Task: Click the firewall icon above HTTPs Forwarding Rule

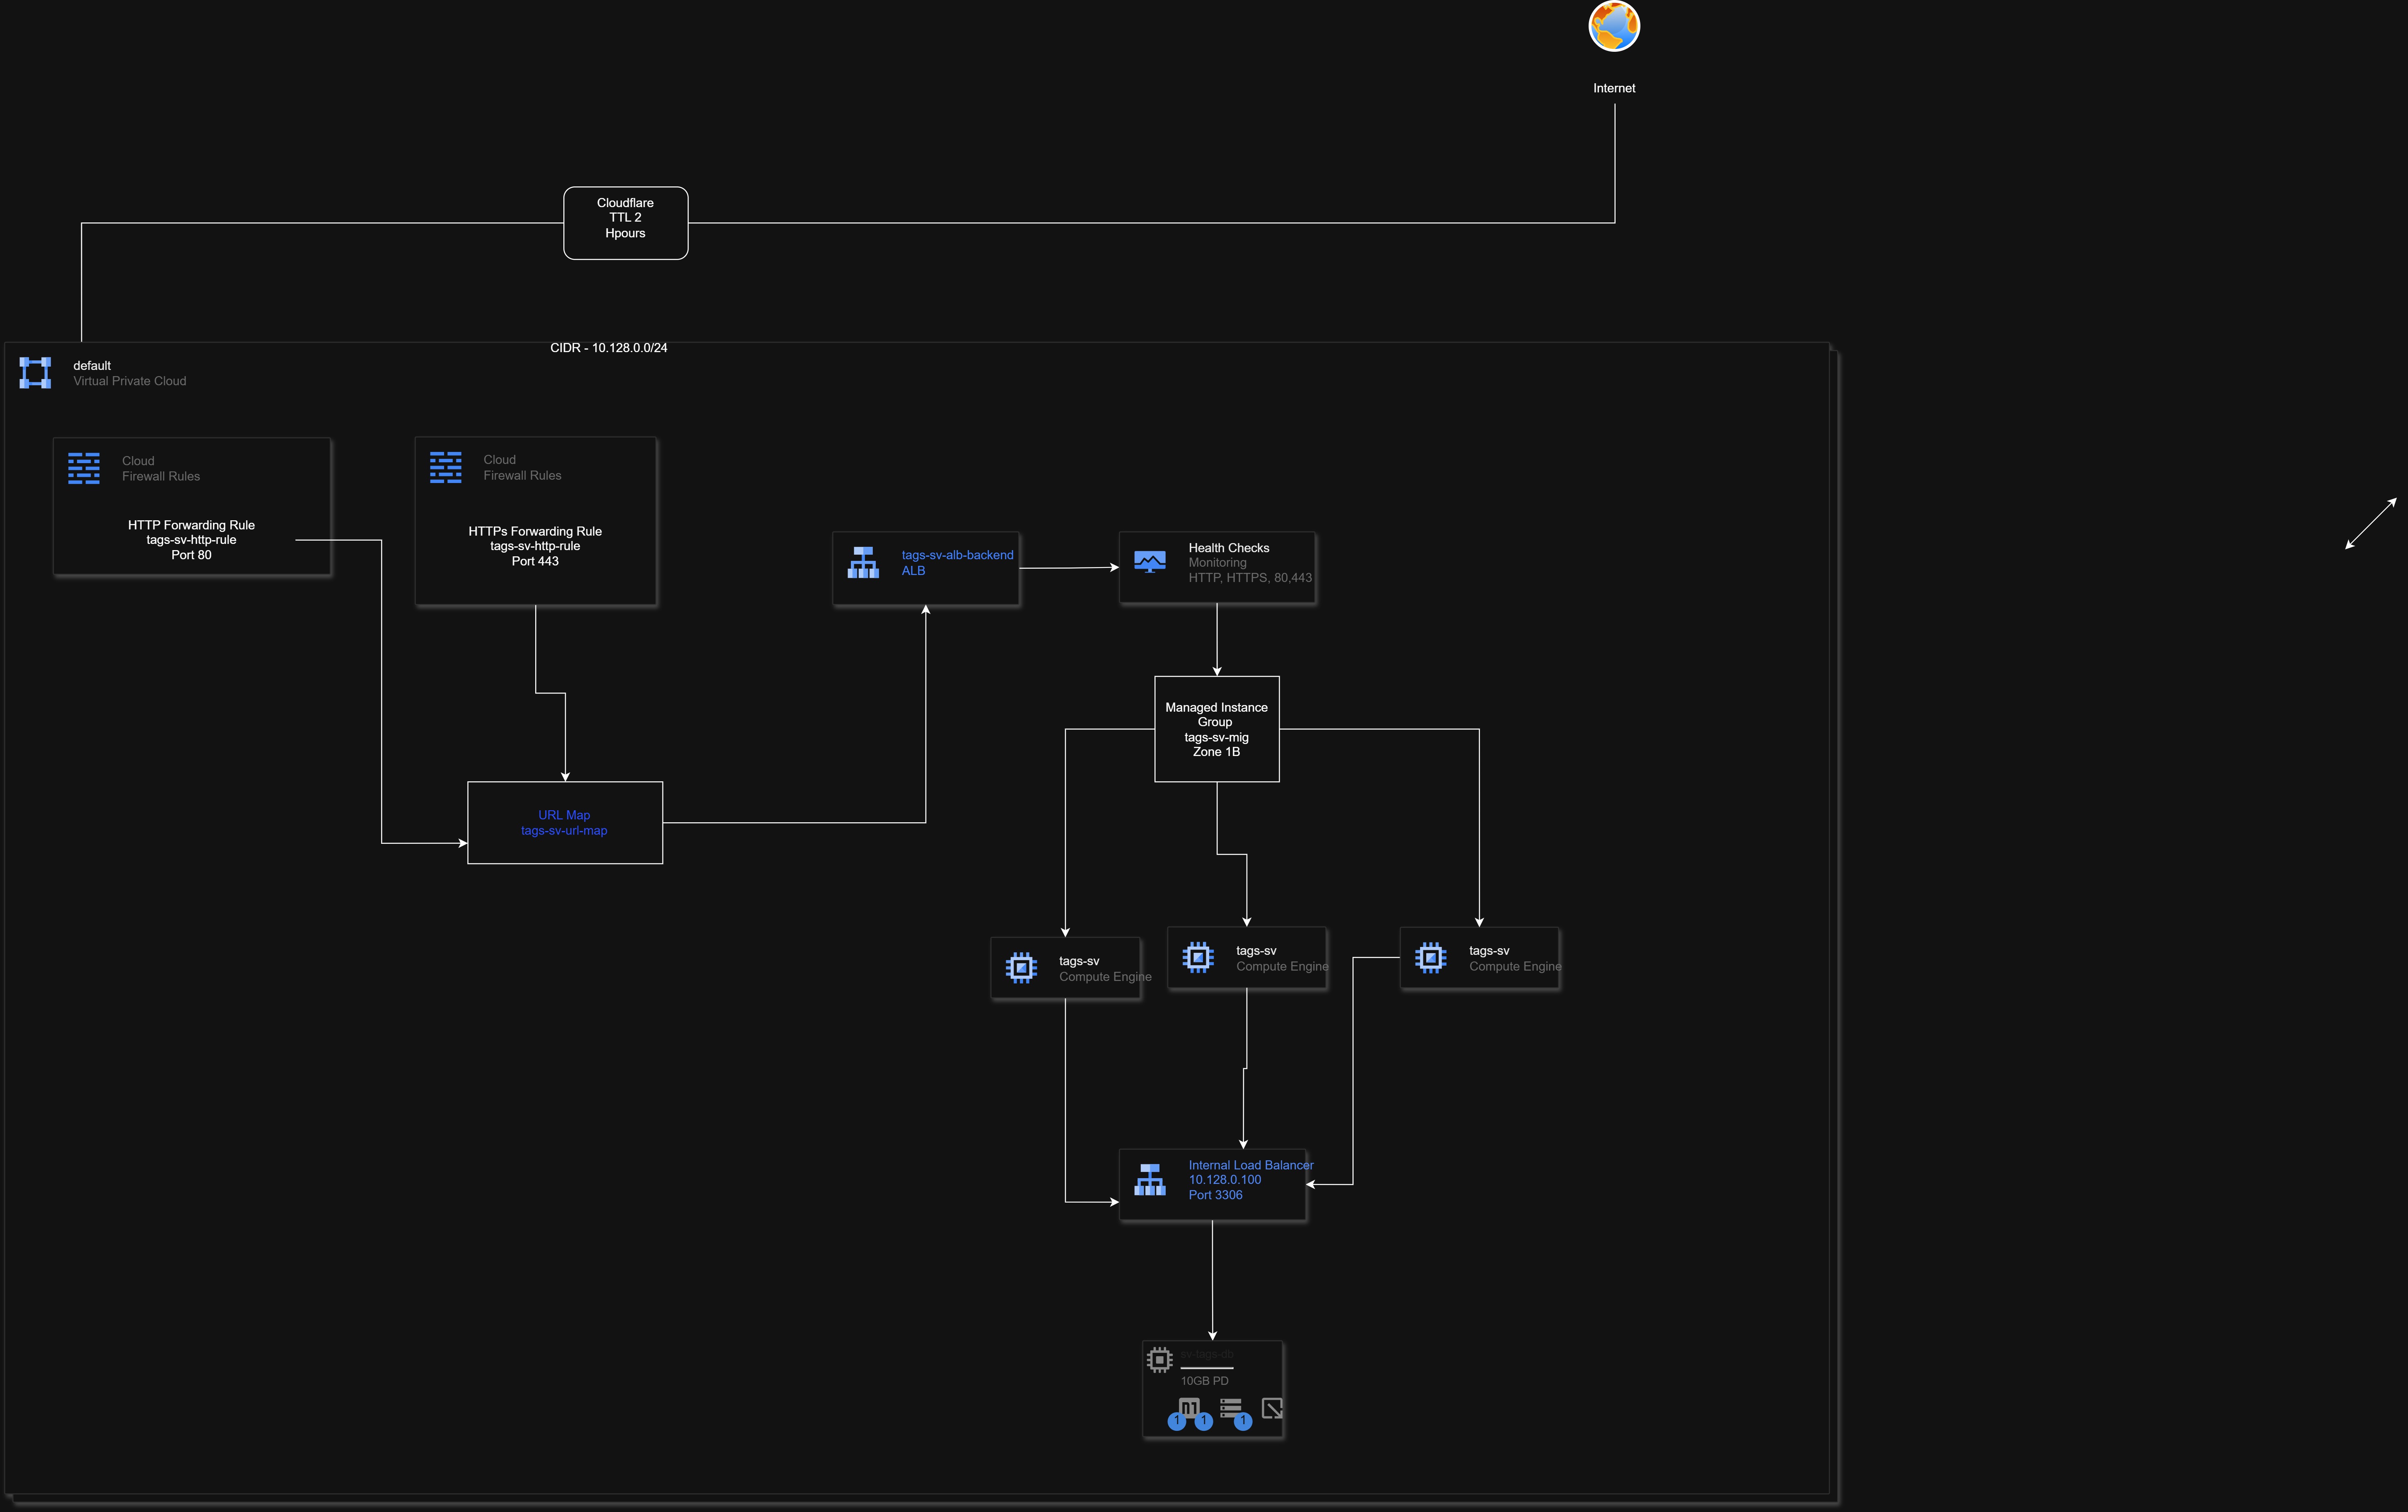Action: pos(446,467)
